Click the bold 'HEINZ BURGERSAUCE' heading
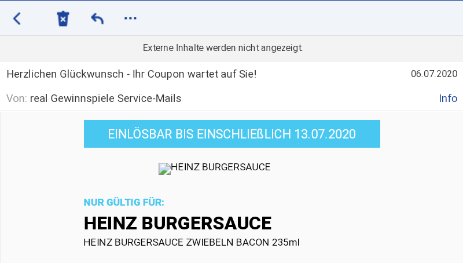The width and height of the screenshot is (463, 263). [x=178, y=223]
